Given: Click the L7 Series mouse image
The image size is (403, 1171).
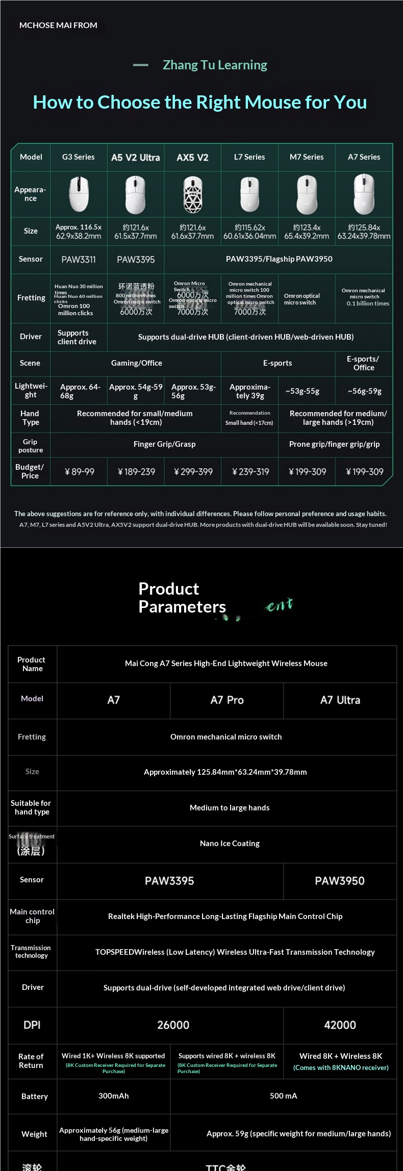Looking at the screenshot, I should 249,194.
